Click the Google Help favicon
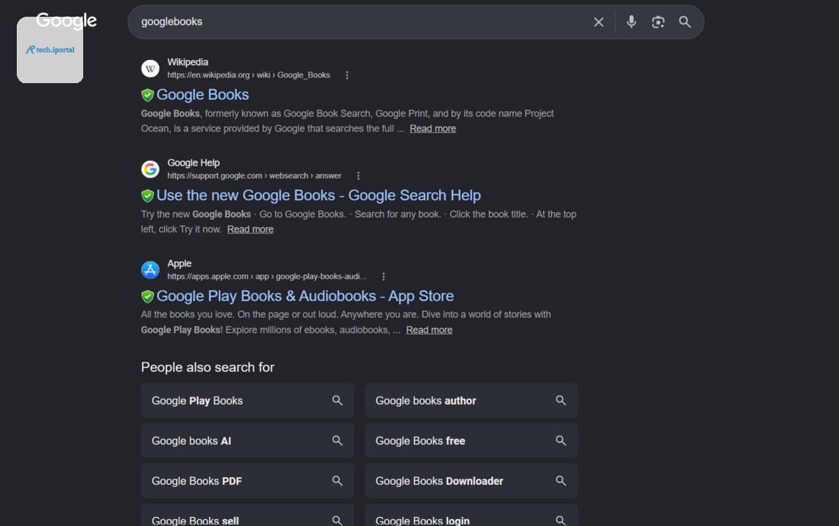 (x=150, y=169)
